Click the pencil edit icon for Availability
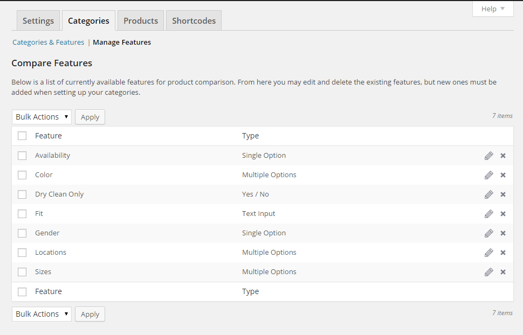 click(488, 156)
